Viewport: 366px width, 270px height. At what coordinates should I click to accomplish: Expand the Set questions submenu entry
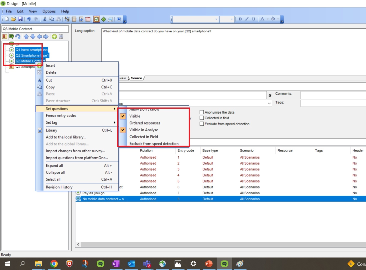pyautogui.click(x=77, y=108)
